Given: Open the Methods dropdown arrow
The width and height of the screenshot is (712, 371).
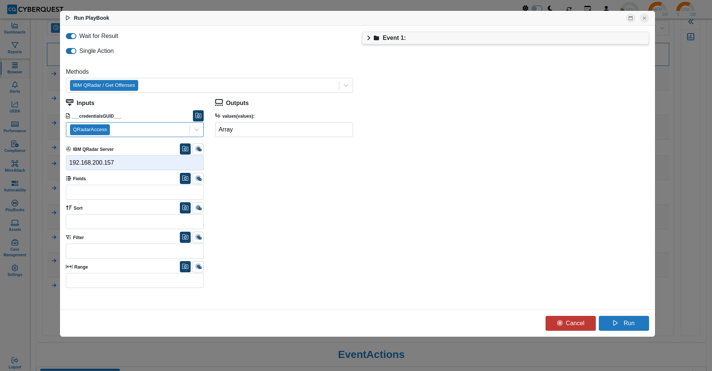Looking at the screenshot, I should [x=346, y=85].
